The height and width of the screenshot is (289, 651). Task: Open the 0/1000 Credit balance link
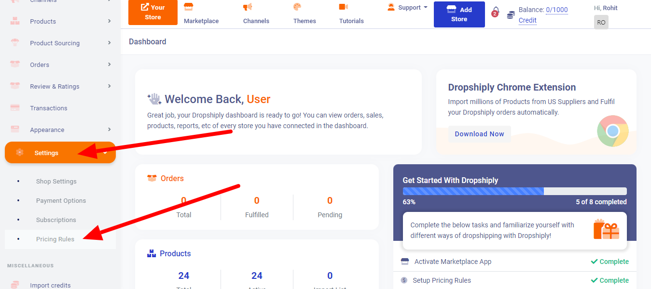[543, 15]
